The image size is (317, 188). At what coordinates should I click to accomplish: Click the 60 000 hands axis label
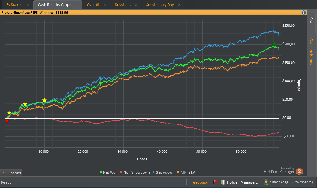241,152
